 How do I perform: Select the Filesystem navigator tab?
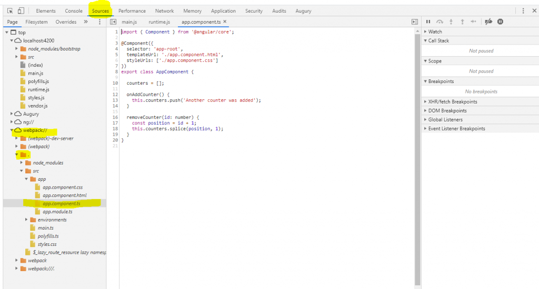(36, 22)
